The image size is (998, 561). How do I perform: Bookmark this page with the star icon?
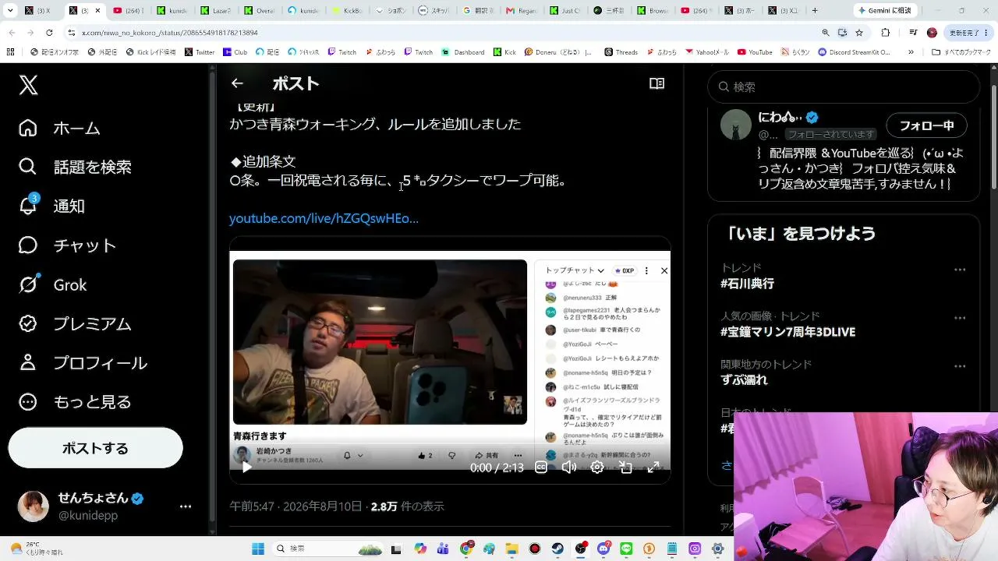click(x=859, y=33)
